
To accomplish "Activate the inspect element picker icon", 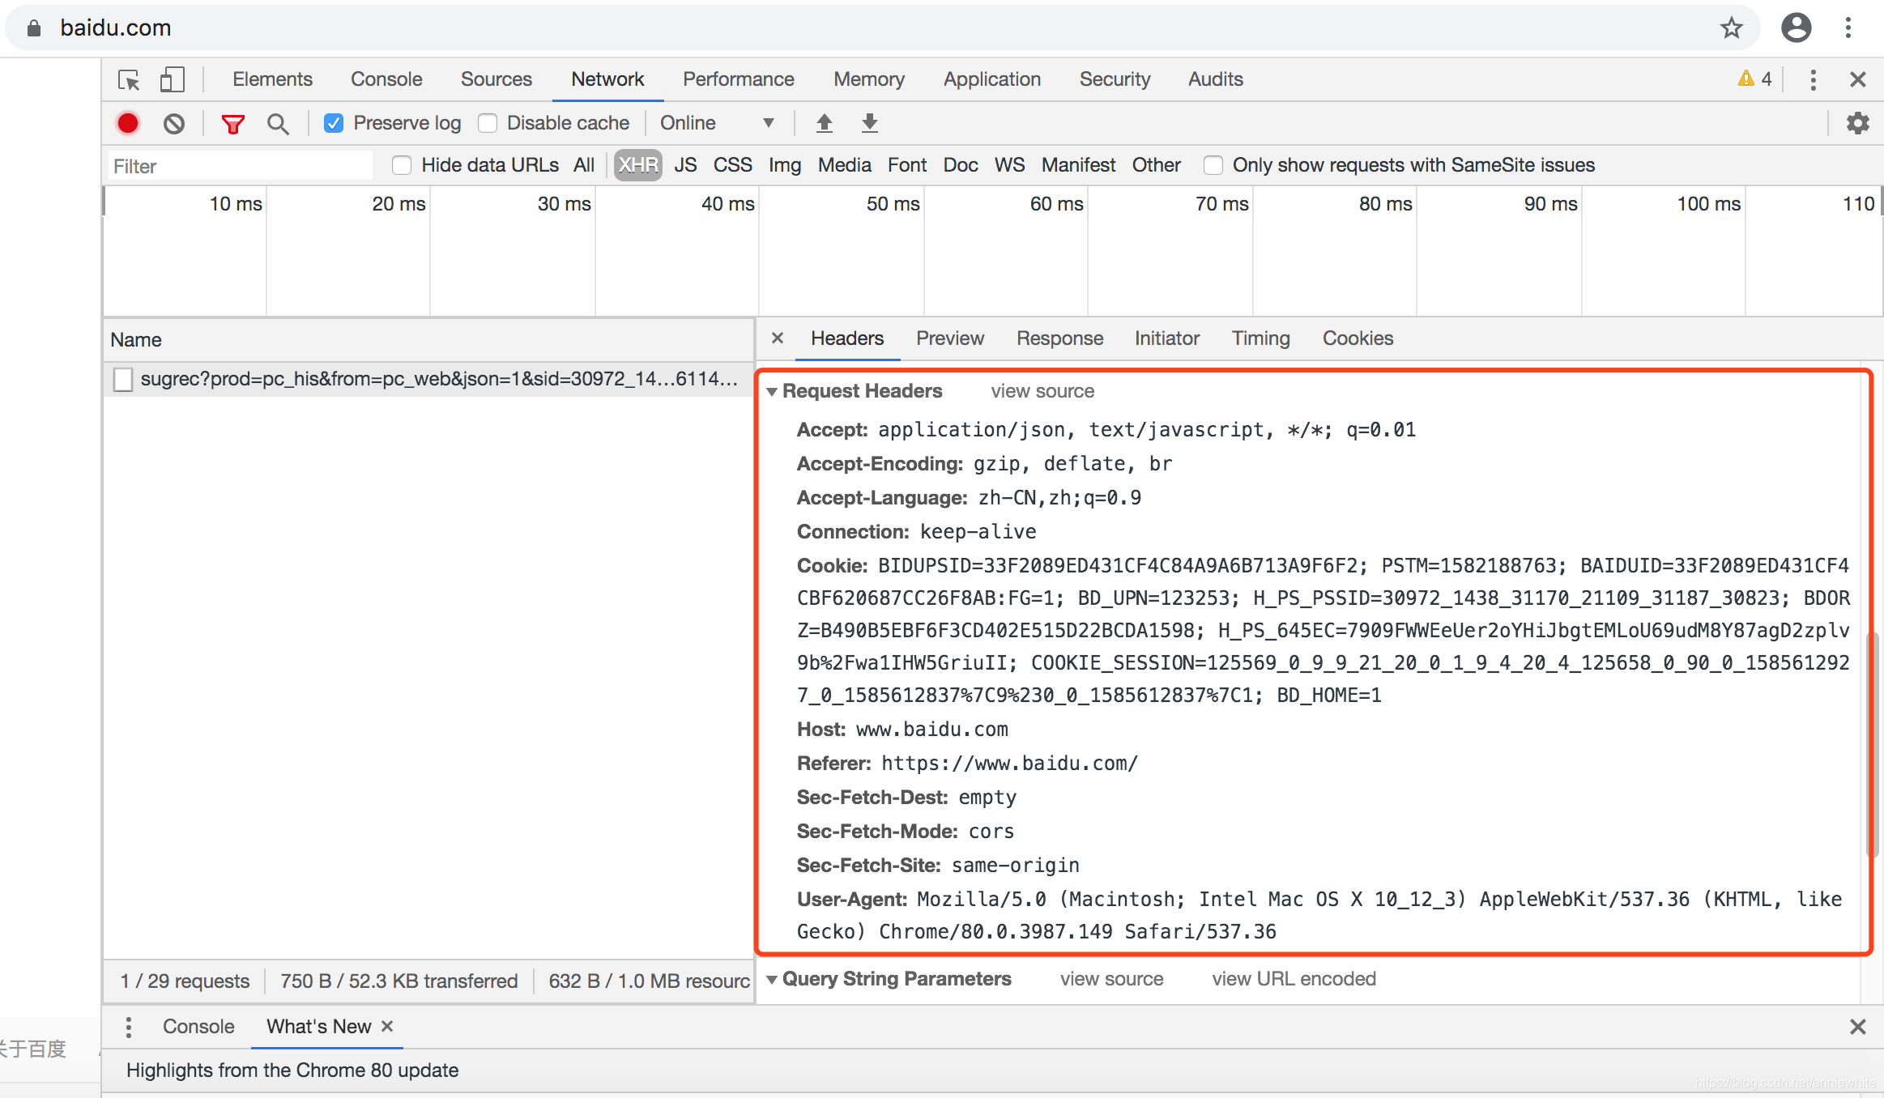I will pyautogui.click(x=129, y=80).
